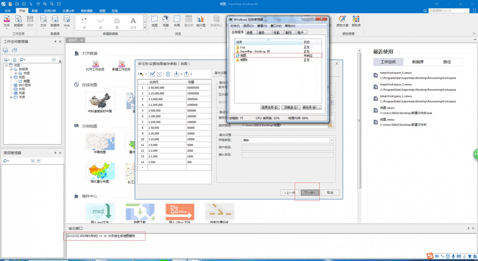This screenshot has width=478, height=261.
Task: Click 切换至 button in Task Manager
Action: [x=291, y=107]
